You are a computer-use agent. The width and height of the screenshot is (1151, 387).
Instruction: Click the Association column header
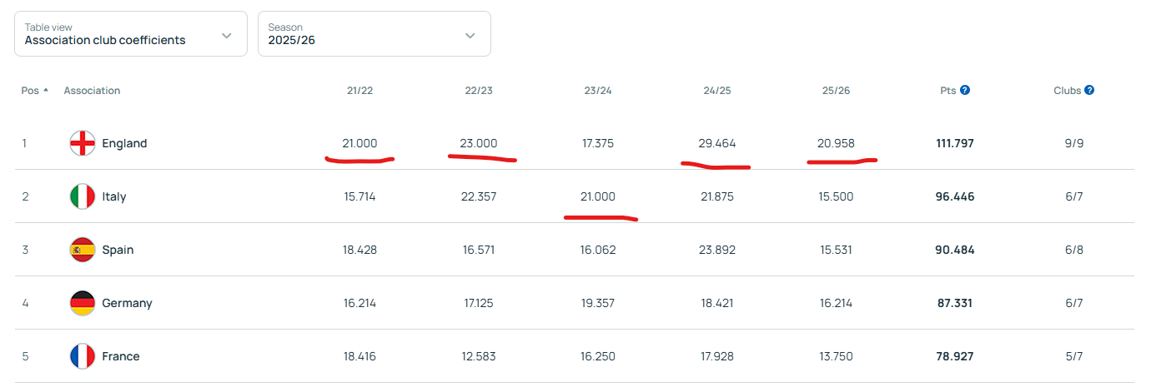point(92,91)
